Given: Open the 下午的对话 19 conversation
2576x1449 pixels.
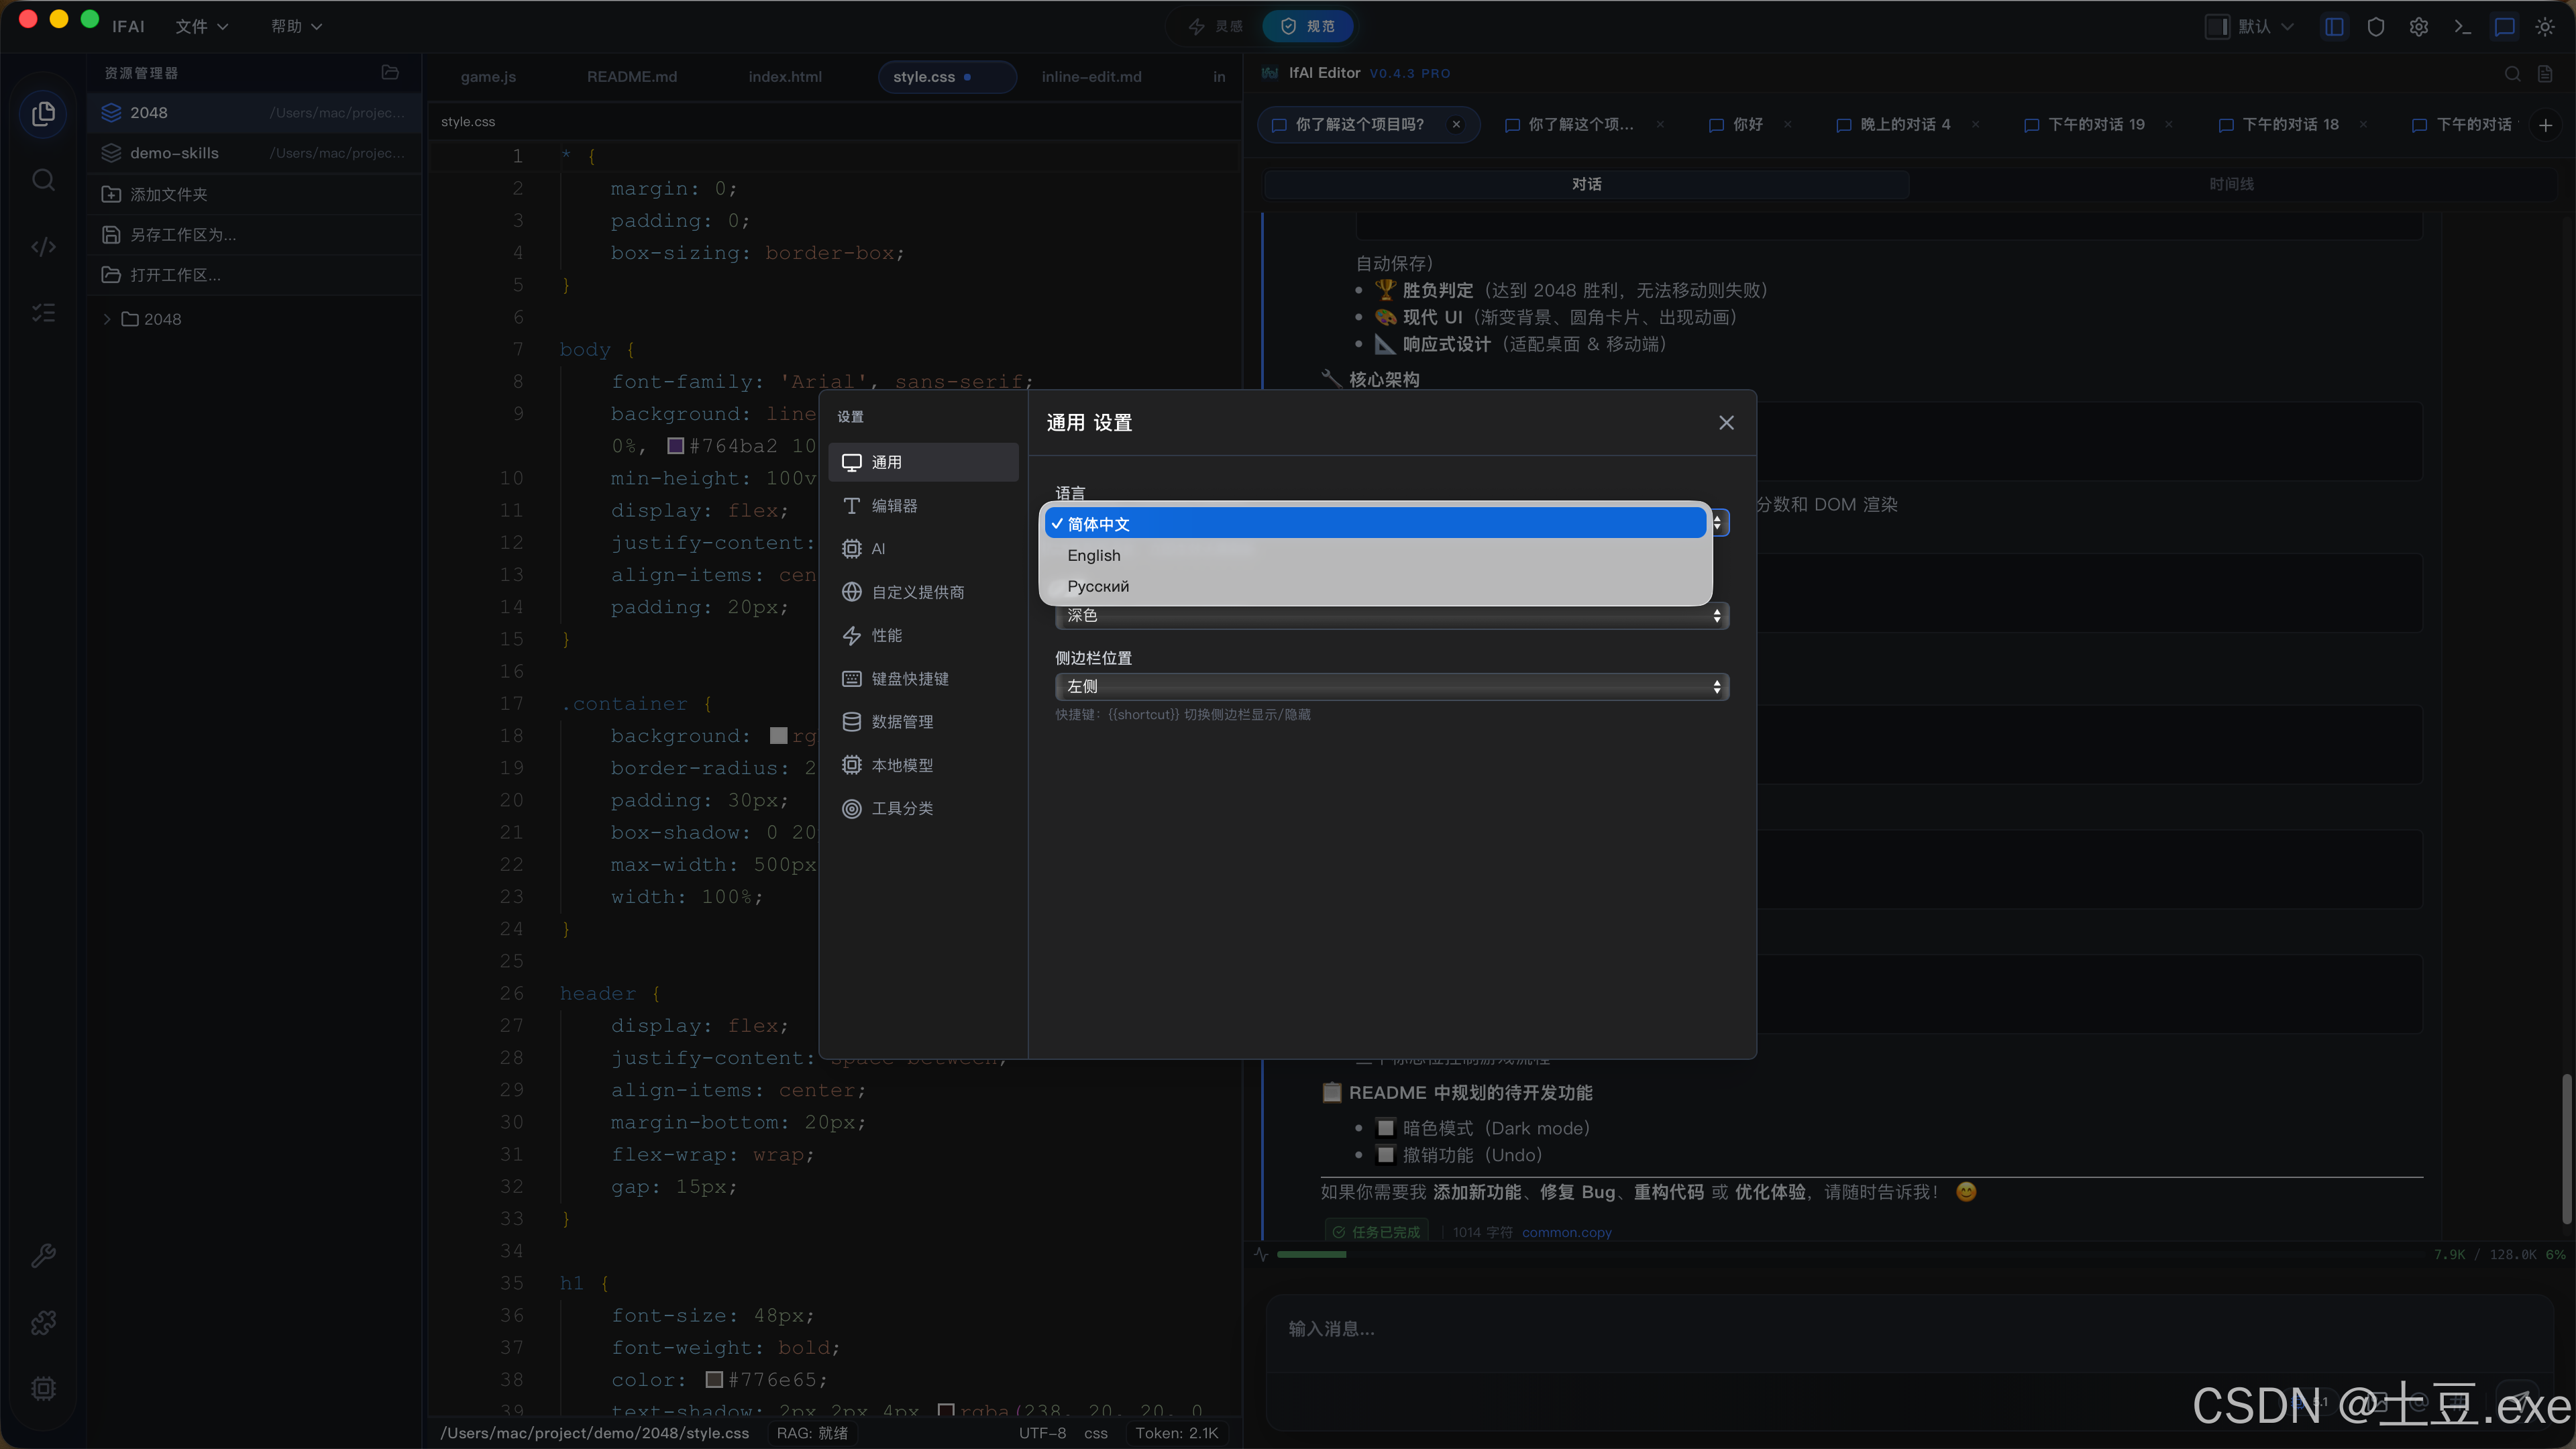Looking at the screenshot, I should [x=2096, y=125].
